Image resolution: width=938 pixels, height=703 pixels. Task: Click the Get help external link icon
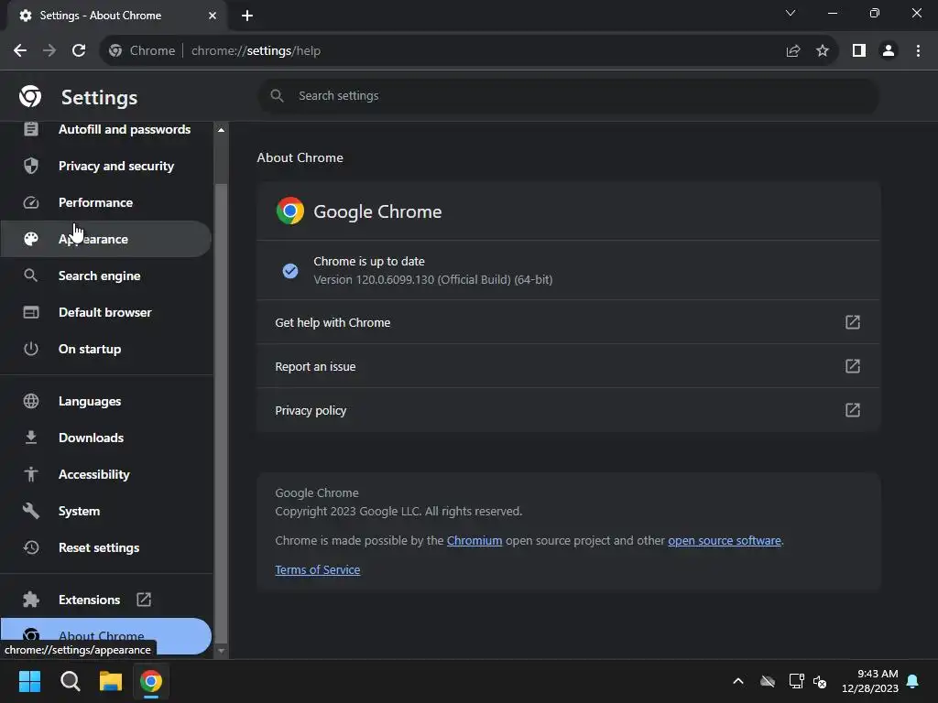click(853, 322)
